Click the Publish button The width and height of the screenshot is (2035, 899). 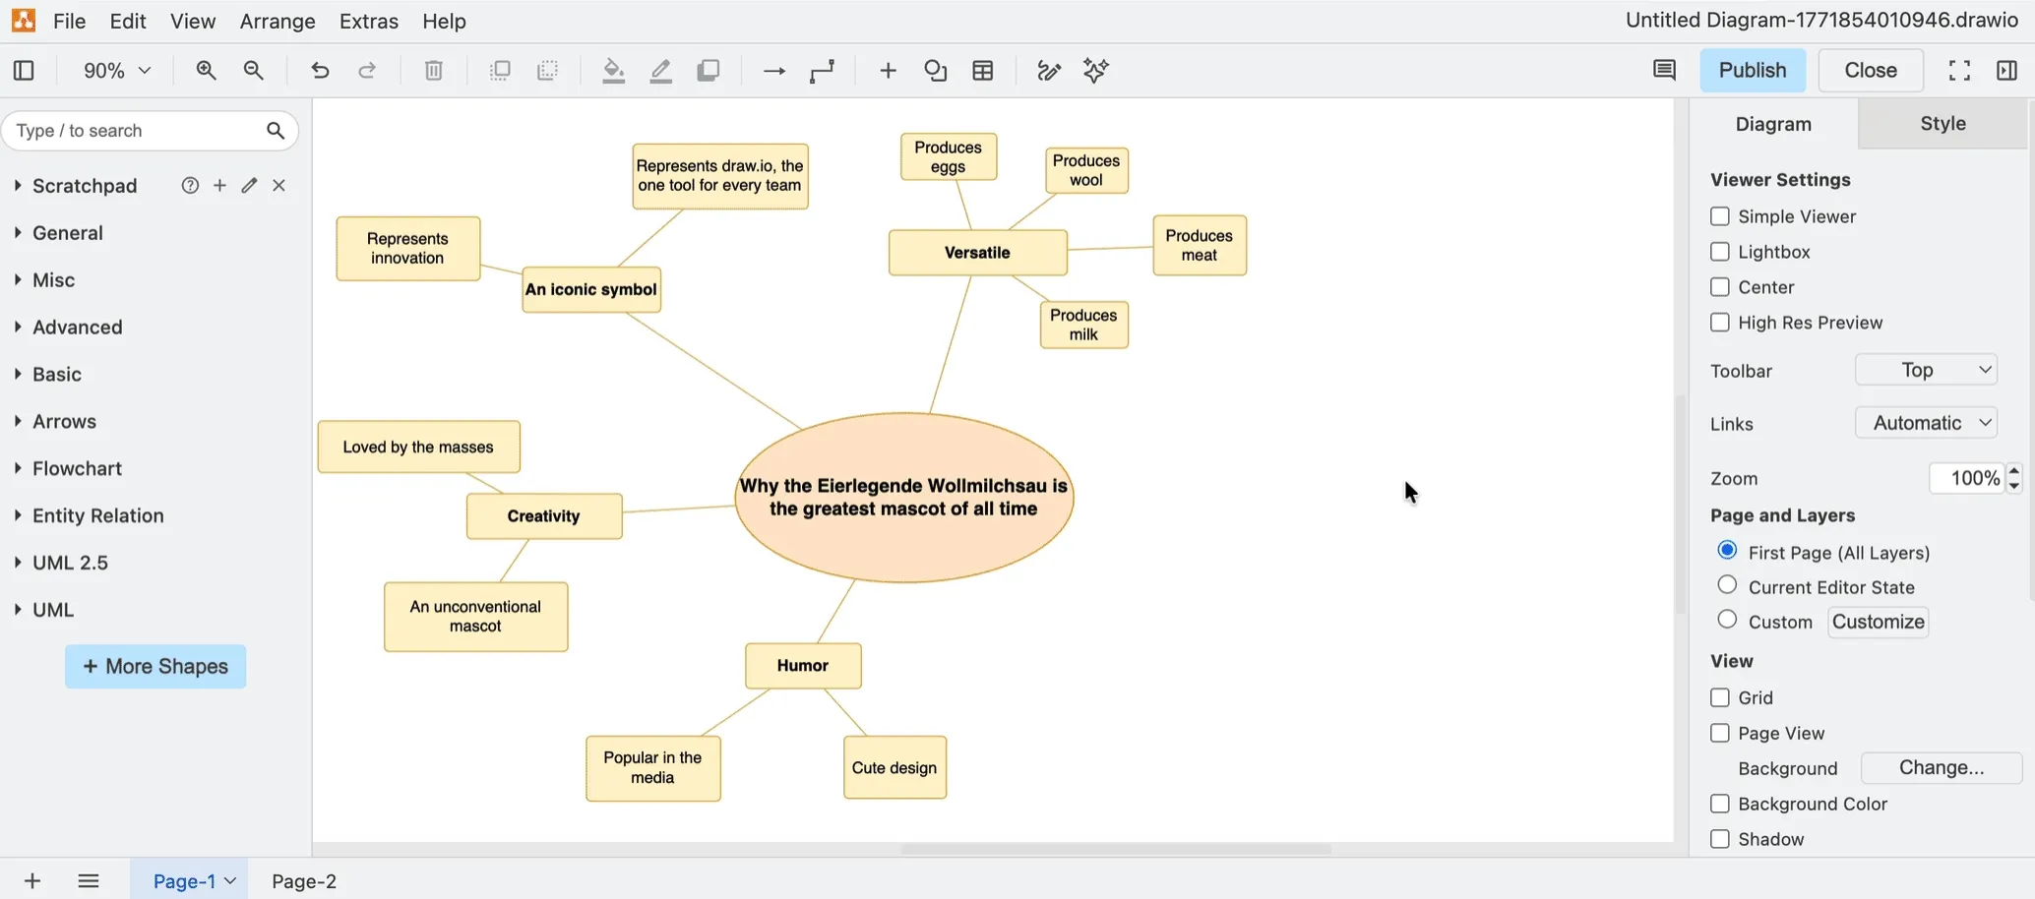[1753, 70]
